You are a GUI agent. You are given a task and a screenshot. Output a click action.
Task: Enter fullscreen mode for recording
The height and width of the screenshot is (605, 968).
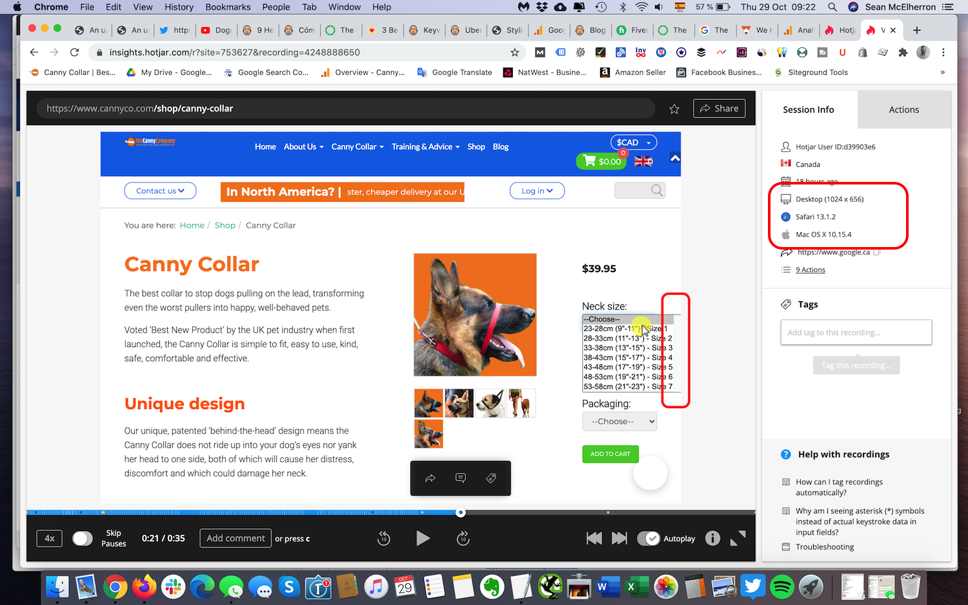point(738,539)
